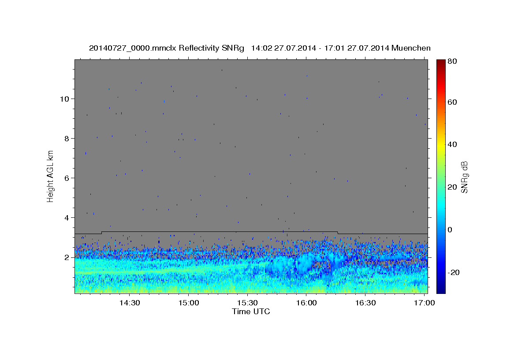Click the colorbar value 20

click(453, 187)
